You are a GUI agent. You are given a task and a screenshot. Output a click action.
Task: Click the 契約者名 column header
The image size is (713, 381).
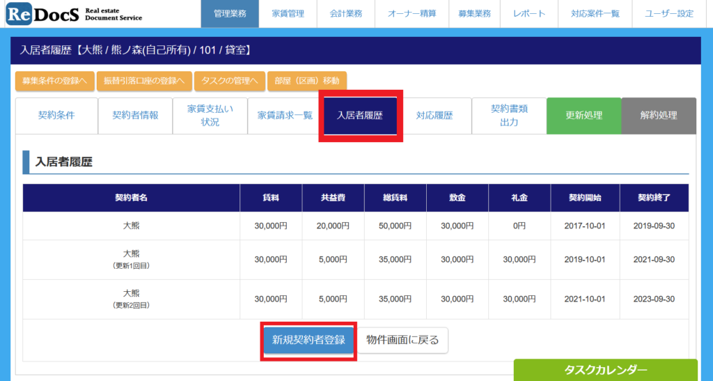tap(132, 198)
